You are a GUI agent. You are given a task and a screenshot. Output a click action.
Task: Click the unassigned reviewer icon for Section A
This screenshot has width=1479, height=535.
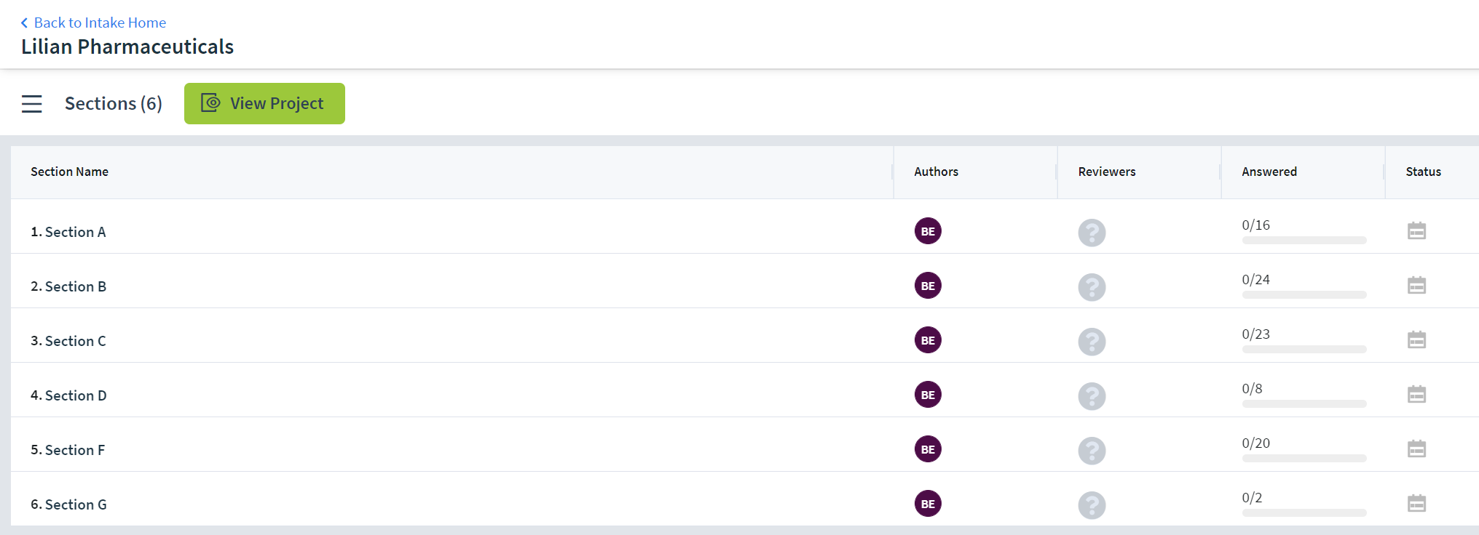pyautogui.click(x=1092, y=233)
